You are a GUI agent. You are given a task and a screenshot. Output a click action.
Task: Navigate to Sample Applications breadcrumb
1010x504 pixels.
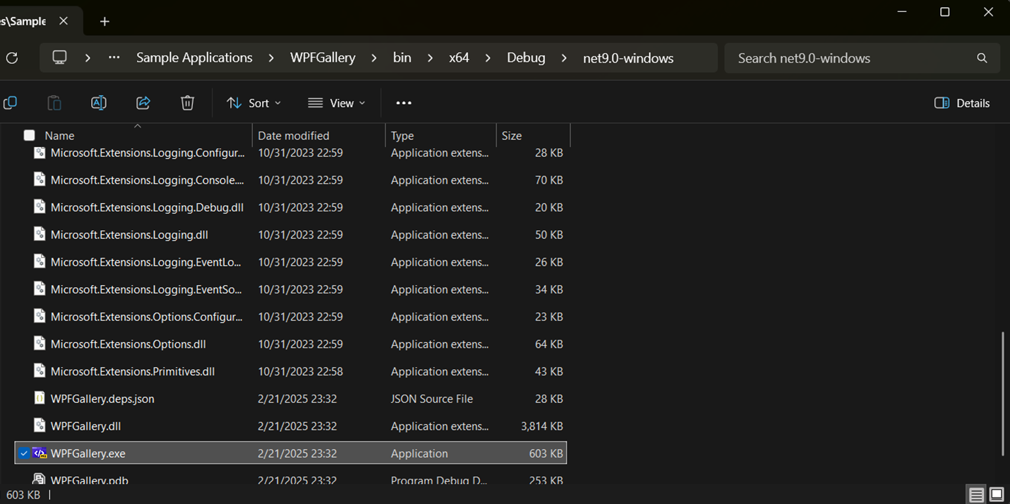pyautogui.click(x=194, y=58)
